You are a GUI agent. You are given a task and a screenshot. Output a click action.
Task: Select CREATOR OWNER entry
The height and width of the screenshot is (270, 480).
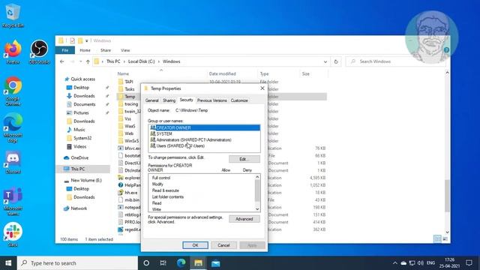click(x=204, y=127)
